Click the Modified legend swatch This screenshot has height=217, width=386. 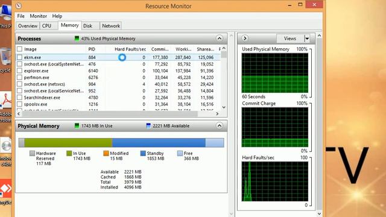(x=106, y=153)
